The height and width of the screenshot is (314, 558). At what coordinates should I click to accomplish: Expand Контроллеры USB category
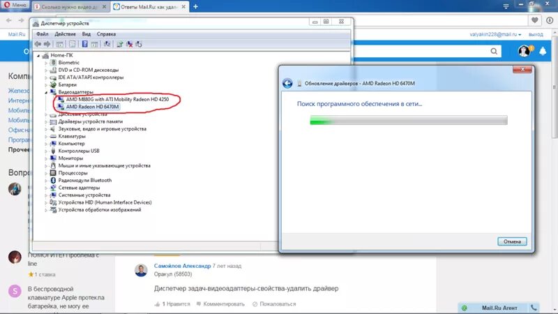click(x=46, y=151)
